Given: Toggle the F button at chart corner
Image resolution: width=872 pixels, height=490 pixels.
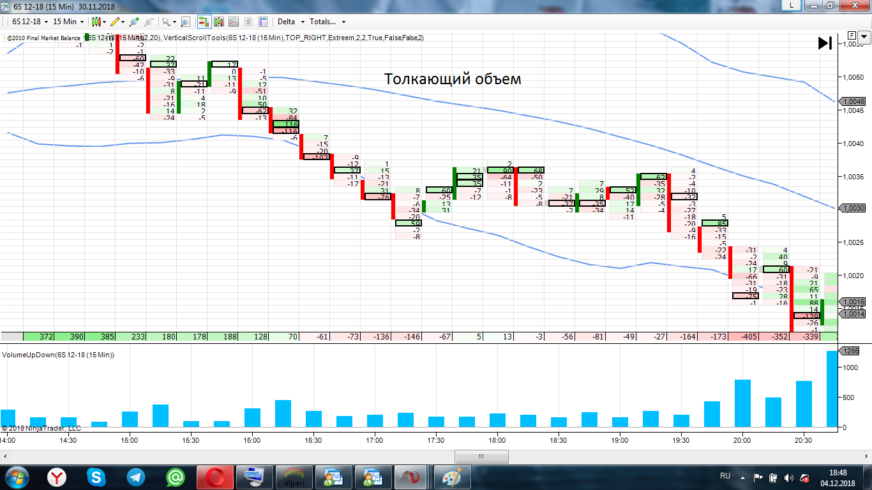Looking at the screenshot, I should point(852,34).
